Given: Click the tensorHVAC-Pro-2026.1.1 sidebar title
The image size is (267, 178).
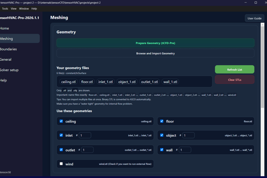Looking at the screenshot, I should pos(19,18).
